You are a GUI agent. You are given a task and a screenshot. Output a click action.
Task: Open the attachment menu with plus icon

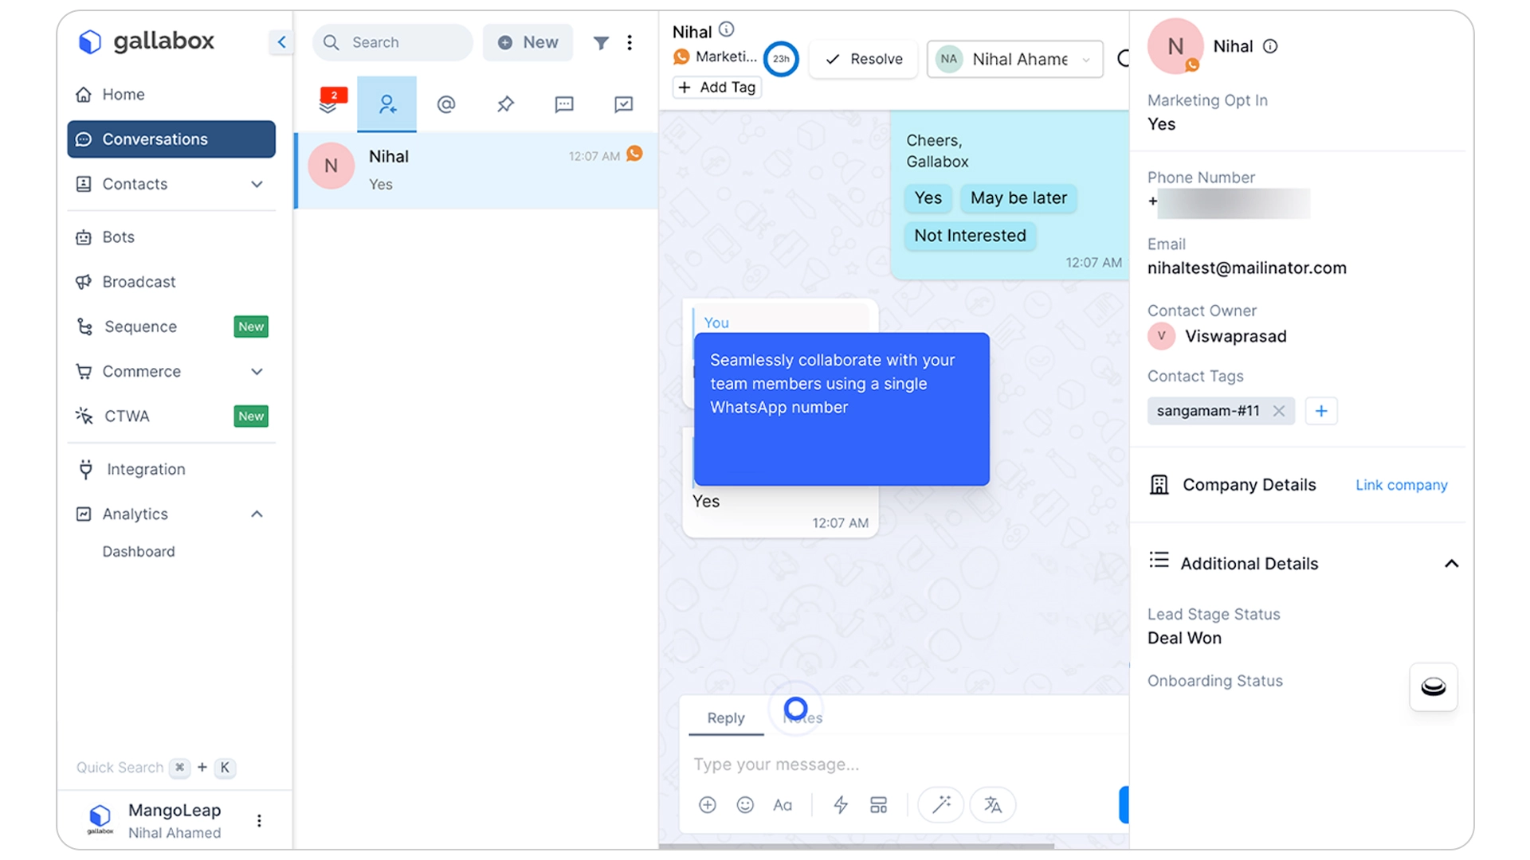707,804
